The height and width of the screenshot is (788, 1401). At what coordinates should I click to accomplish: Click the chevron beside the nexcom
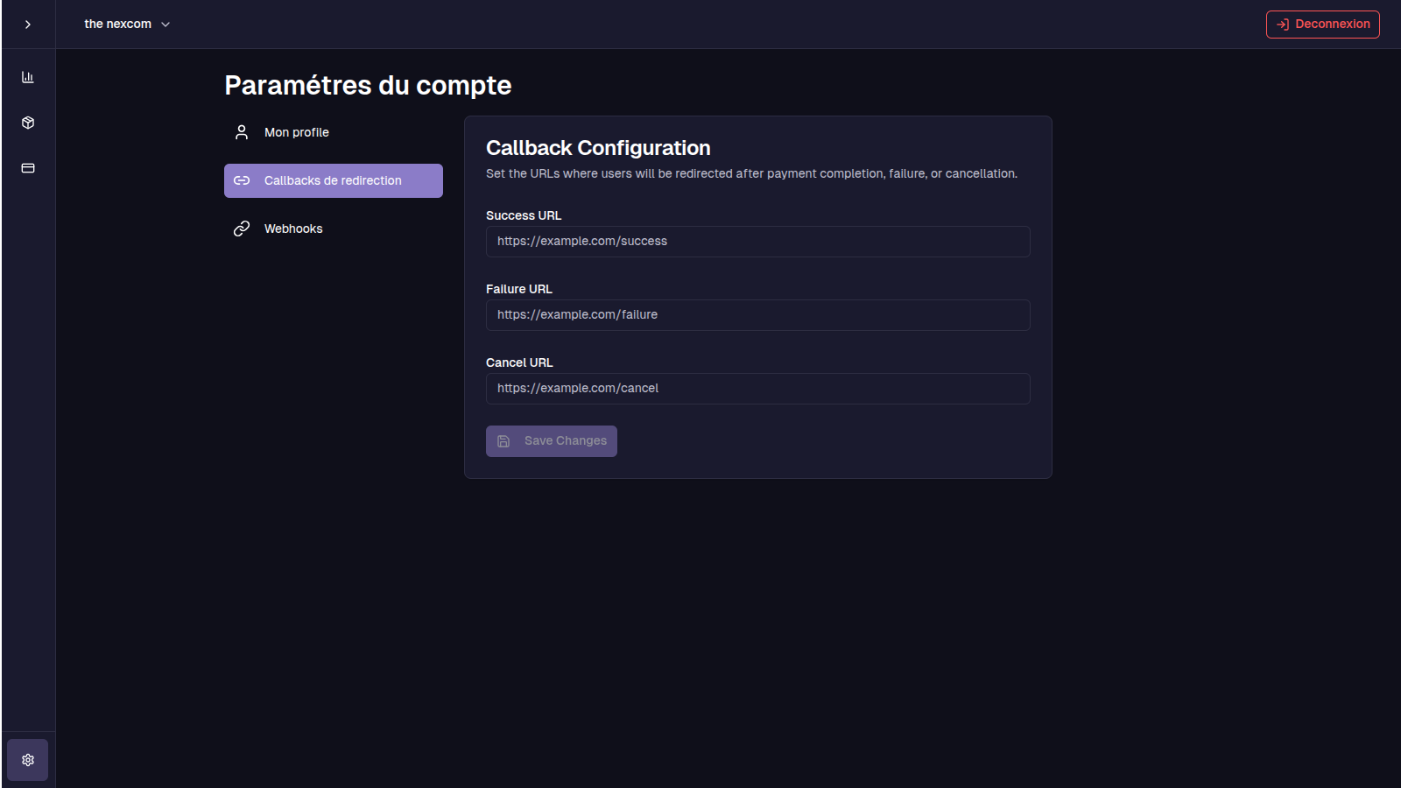tap(165, 25)
